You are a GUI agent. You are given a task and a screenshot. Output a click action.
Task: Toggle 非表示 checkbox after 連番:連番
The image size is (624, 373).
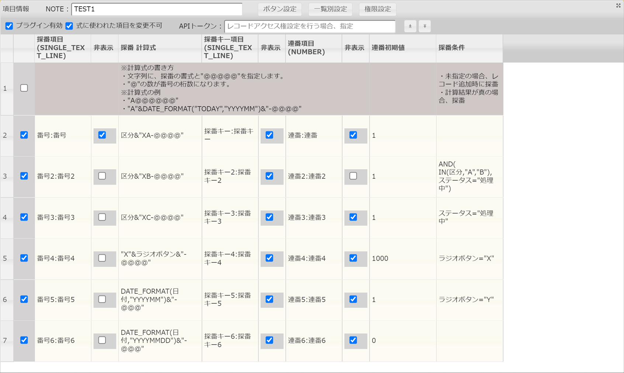pos(353,135)
